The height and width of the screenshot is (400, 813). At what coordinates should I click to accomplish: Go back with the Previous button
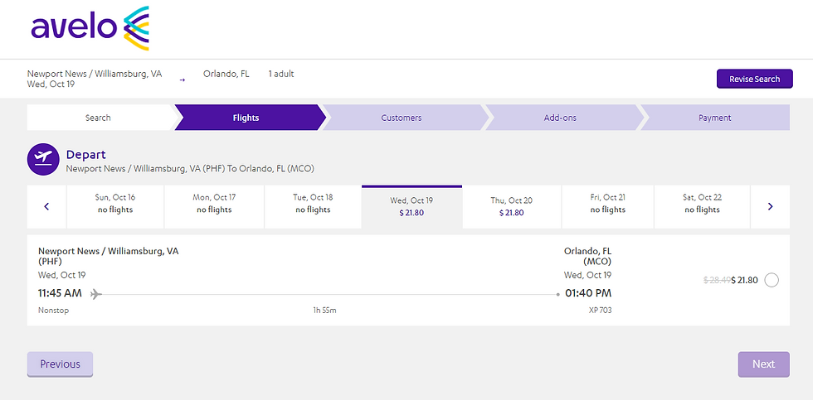[x=60, y=364]
